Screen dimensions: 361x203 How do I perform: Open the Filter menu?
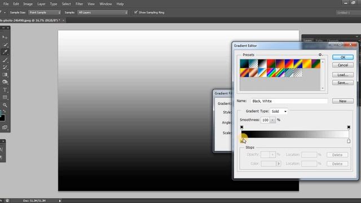point(79,4)
